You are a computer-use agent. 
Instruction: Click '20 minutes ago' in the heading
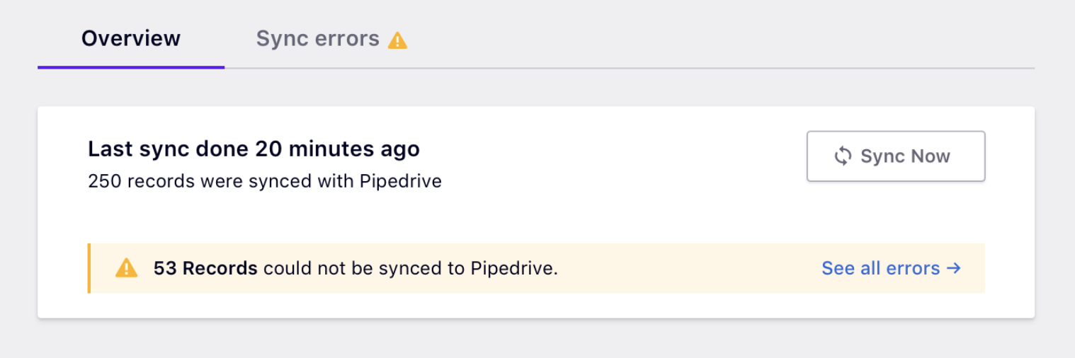coord(337,149)
